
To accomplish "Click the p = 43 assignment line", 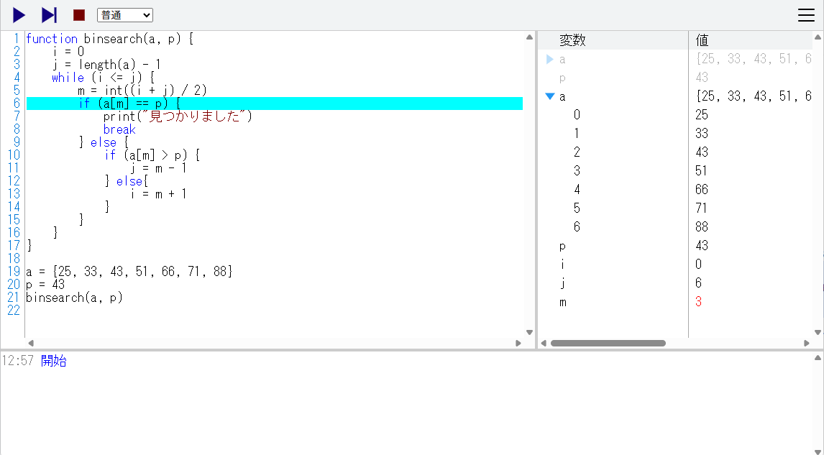I will point(45,285).
